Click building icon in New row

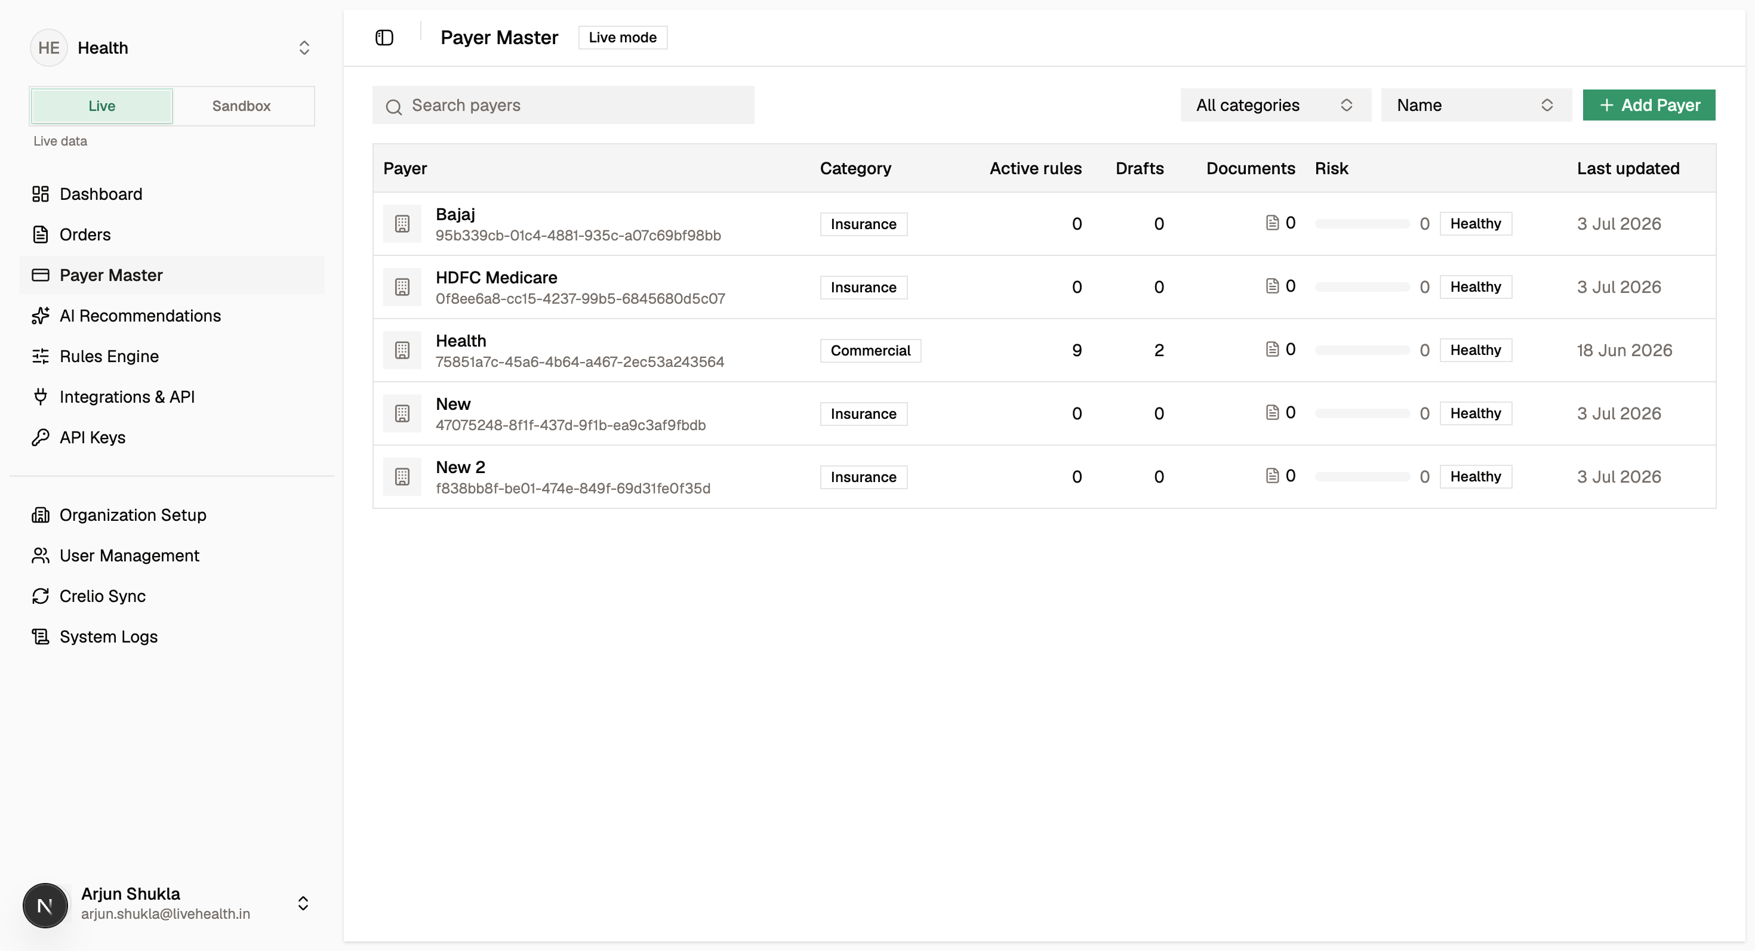tap(402, 413)
